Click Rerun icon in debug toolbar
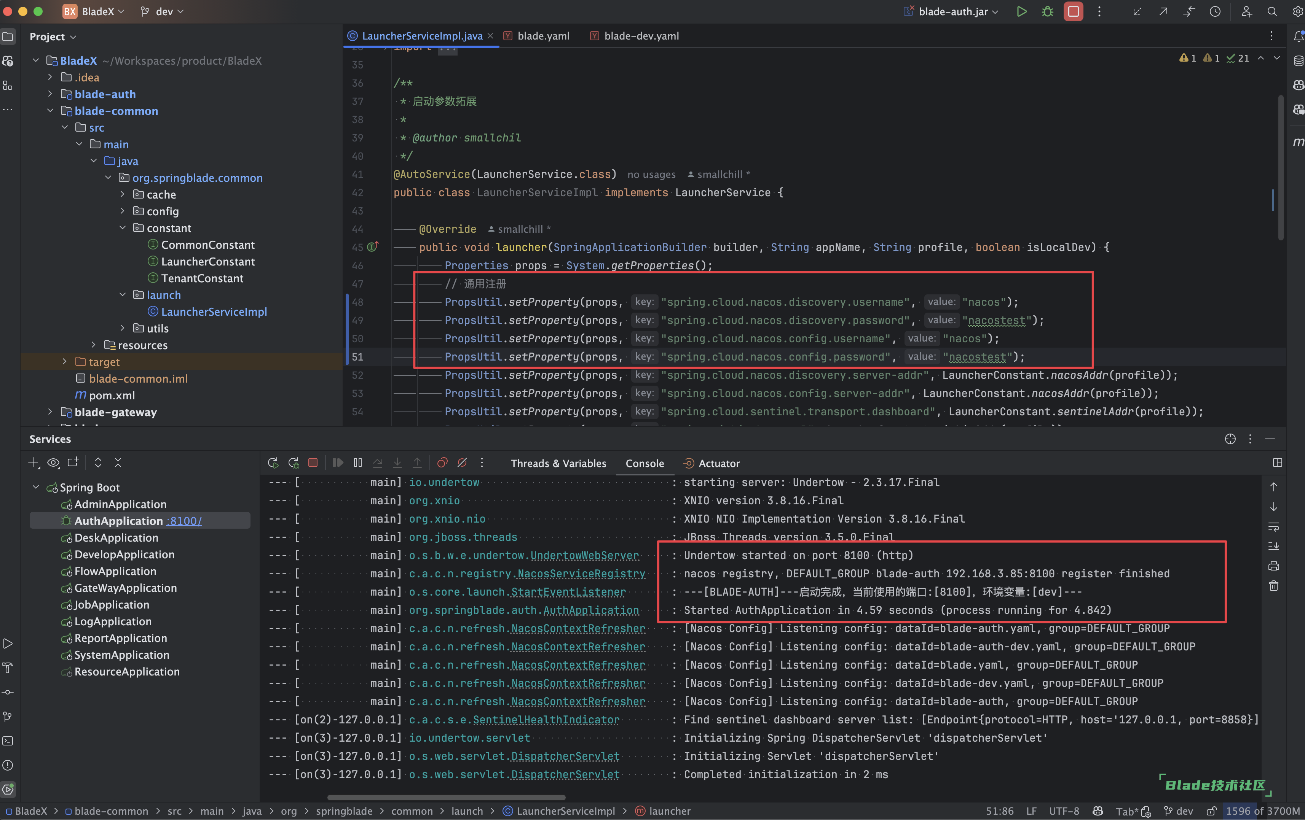Viewport: 1305px width, 820px height. click(x=273, y=462)
